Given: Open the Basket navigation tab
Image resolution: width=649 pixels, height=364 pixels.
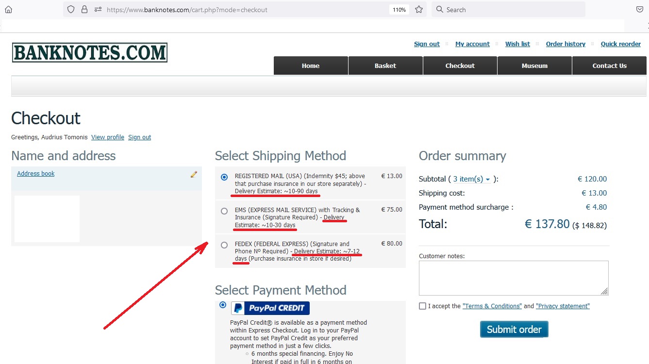Looking at the screenshot, I should point(385,66).
